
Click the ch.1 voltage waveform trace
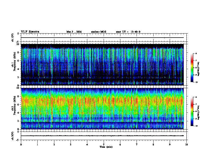(102, 38)
